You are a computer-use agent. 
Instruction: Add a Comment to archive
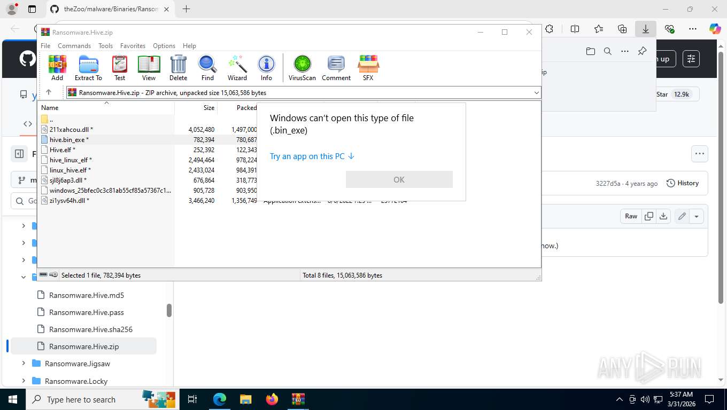(x=336, y=68)
